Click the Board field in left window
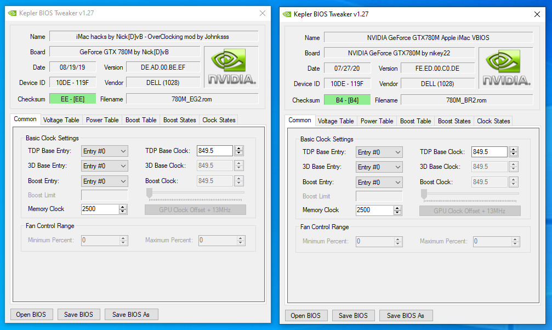 pyautogui.click(x=125, y=52)
